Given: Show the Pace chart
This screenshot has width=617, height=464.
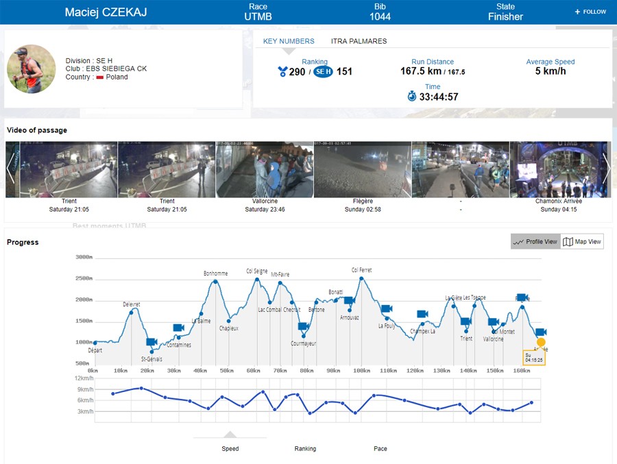Looking at the screenshot, I should coord(380,449).
